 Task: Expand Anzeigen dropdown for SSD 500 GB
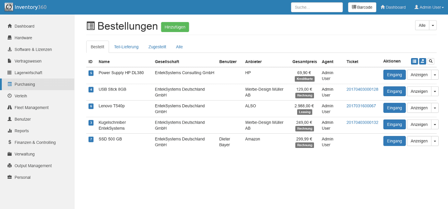[x=435, y=141]
